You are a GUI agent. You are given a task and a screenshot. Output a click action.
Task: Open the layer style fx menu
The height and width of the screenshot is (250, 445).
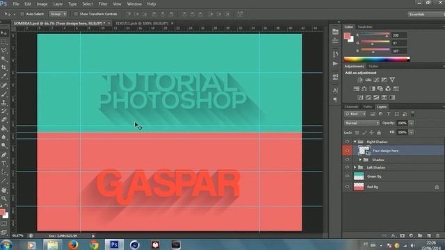(x=394, y=235)
